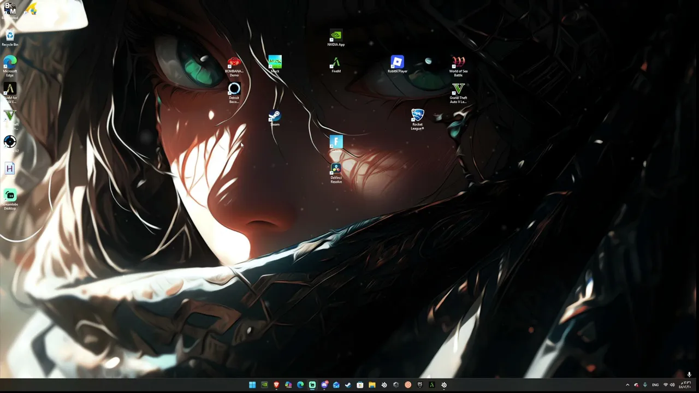The image size is (699, 393).
Task: Open the volume speaker tray icon
Action: tap(672, 385)
